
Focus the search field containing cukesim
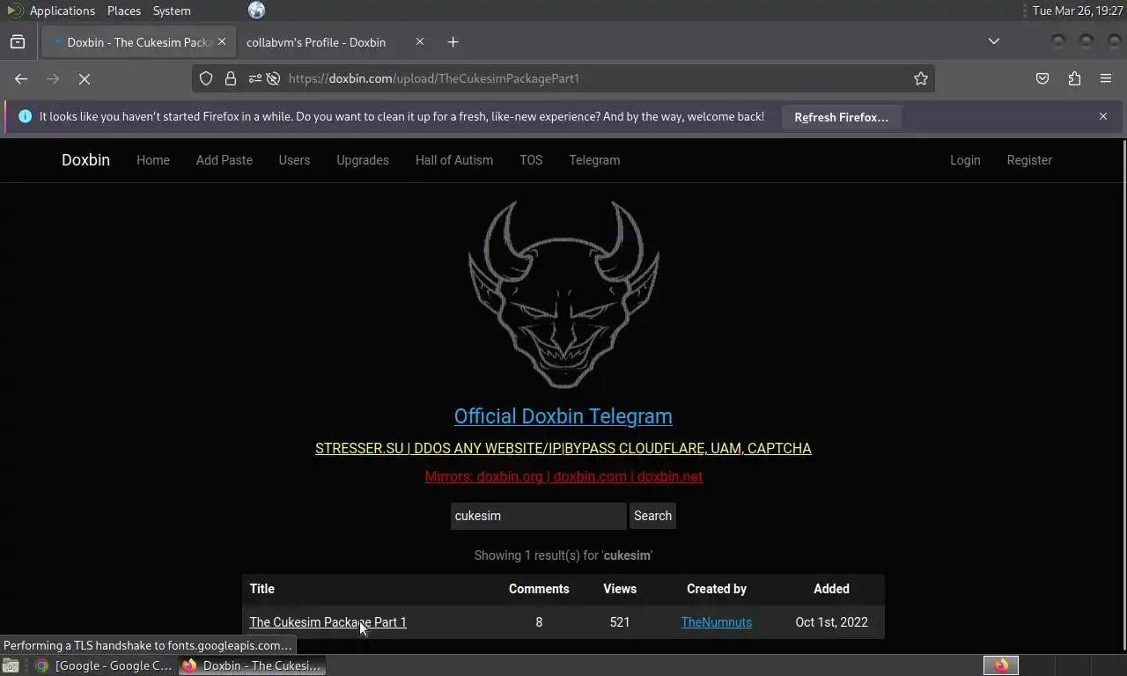(x=538, y=516)
